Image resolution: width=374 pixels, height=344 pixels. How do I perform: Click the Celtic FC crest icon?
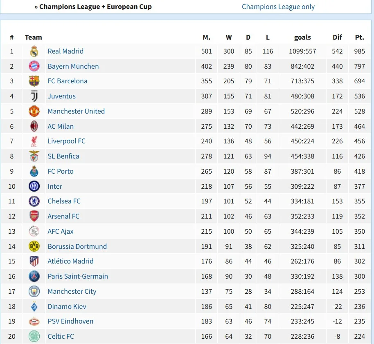click(x=34, y=336)
